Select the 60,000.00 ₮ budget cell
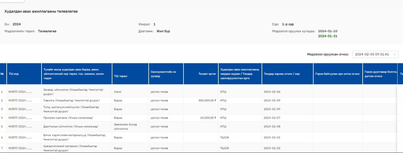The width and height of the screenshot is (403, 153). pyautogui.click(x=208, y=118)
